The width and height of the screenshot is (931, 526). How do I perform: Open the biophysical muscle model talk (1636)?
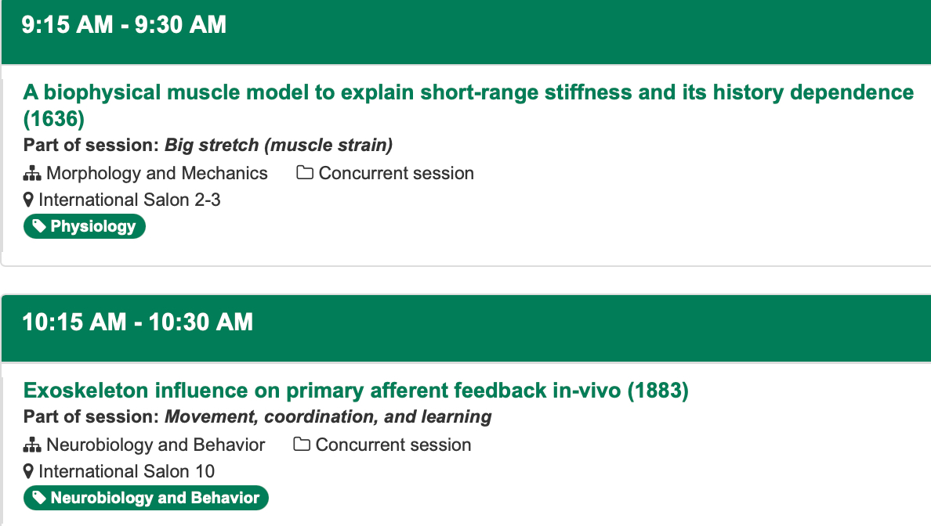tap(468, 92)
